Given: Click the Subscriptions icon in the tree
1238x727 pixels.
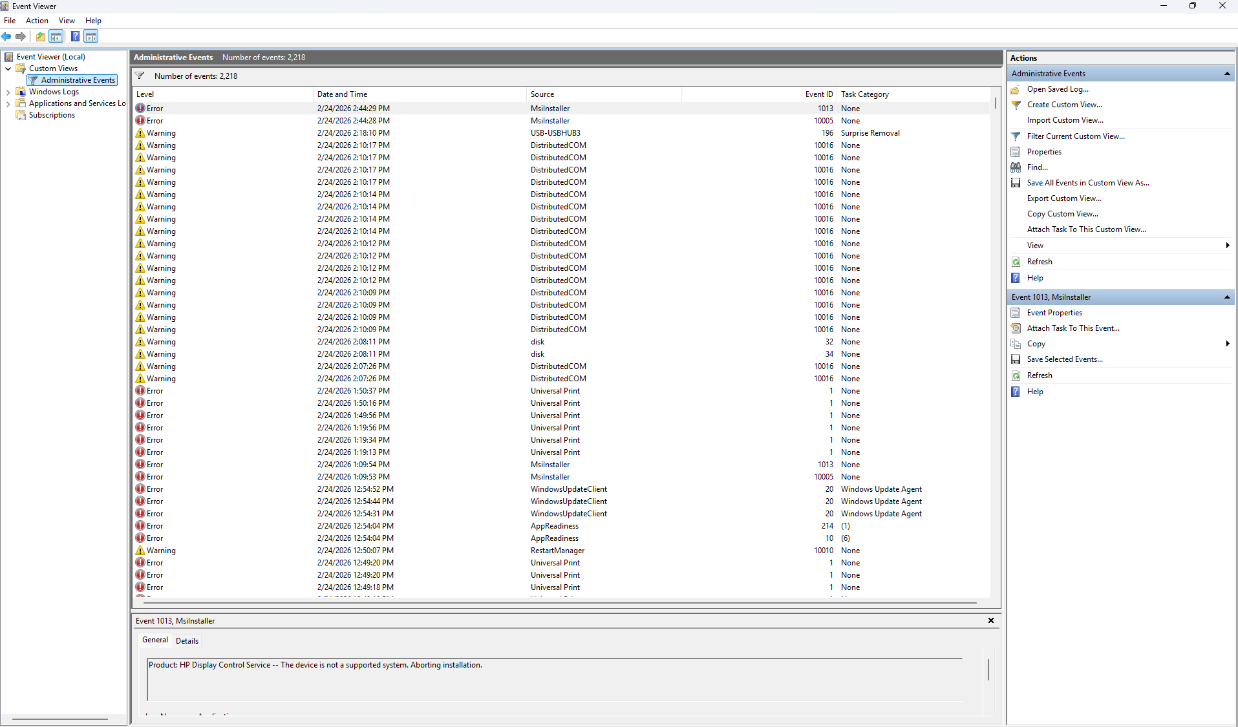Looking at the screenshot, I should [21, 115].
